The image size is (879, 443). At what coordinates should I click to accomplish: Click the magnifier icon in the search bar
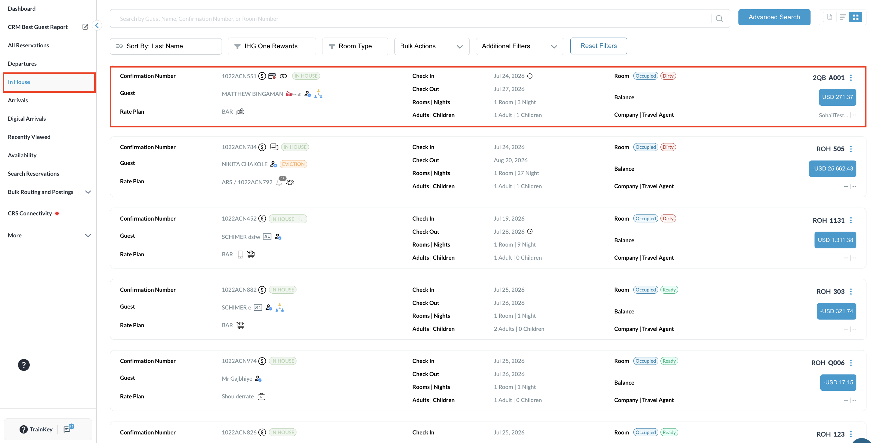719,19
